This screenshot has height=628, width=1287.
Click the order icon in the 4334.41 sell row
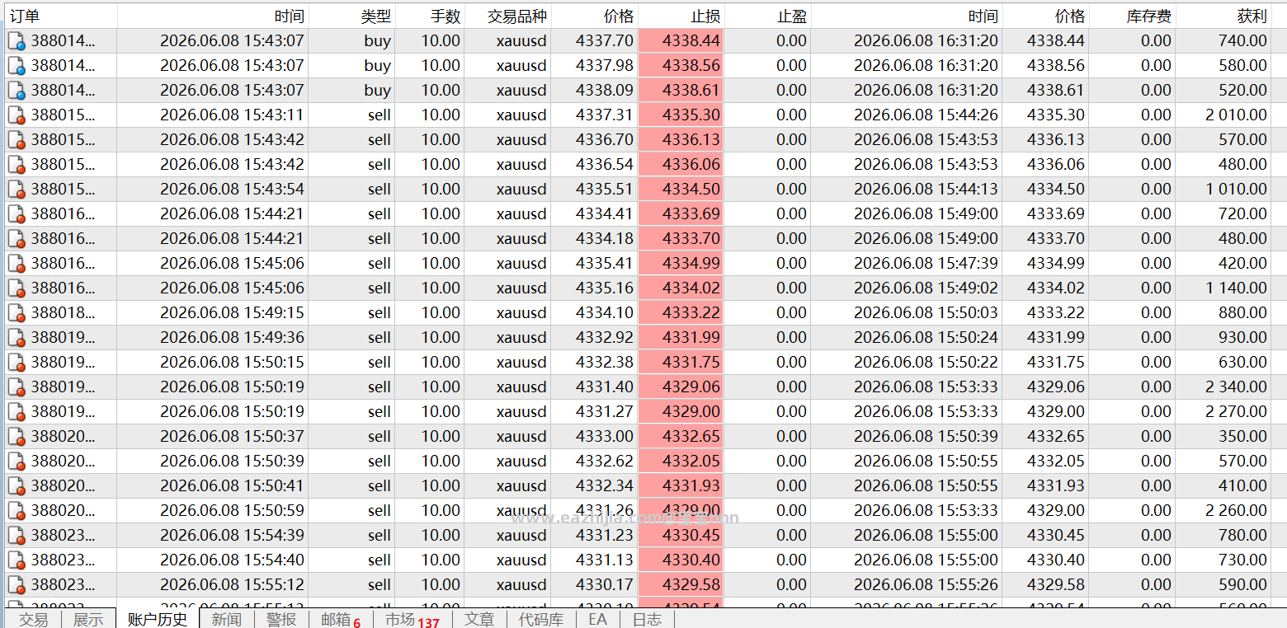coord(16,213)
